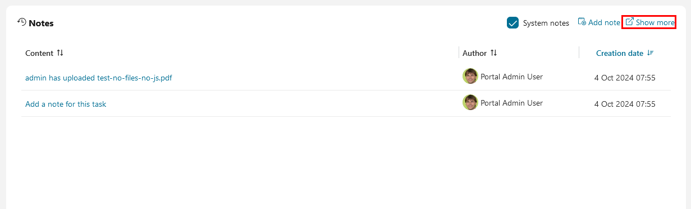Image resolution: width=691 pixels, height=209 pixels.
Task: Click the Creation date descending sort icon
Action: [x=650, y=53]
